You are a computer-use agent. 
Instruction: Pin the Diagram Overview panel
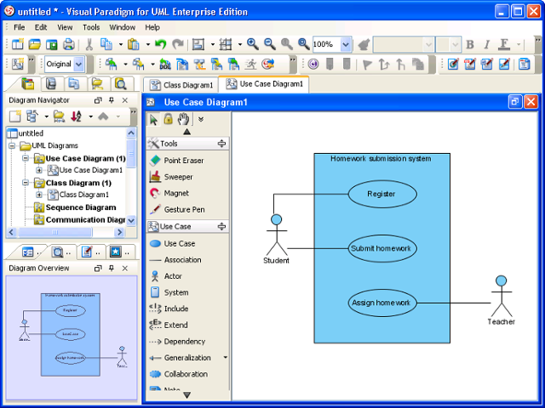point(112,269)
